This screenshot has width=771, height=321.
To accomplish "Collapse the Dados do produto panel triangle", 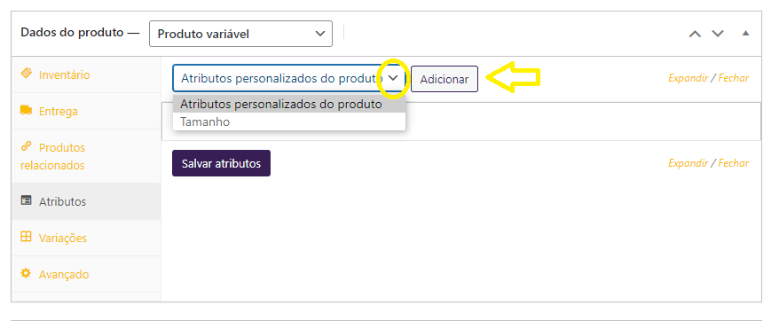I will (745, 34).
